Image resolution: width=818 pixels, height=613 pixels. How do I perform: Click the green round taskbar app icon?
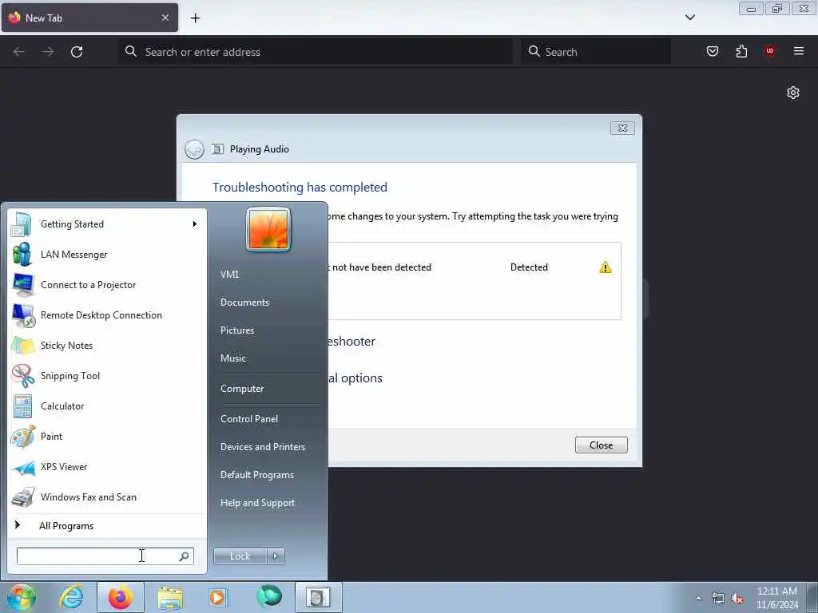(269, 596)
